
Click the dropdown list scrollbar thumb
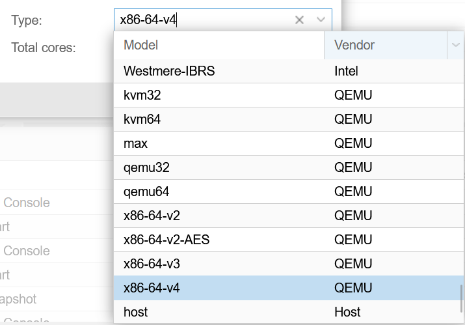pos(462,298)
